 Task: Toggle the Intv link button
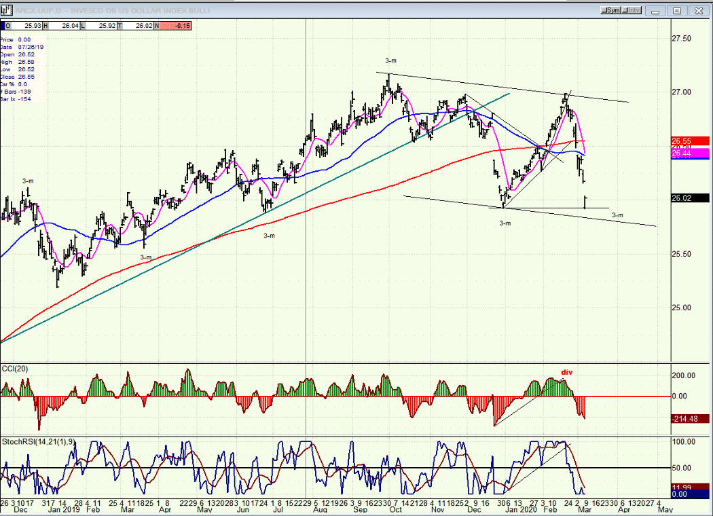coord(631,10)
